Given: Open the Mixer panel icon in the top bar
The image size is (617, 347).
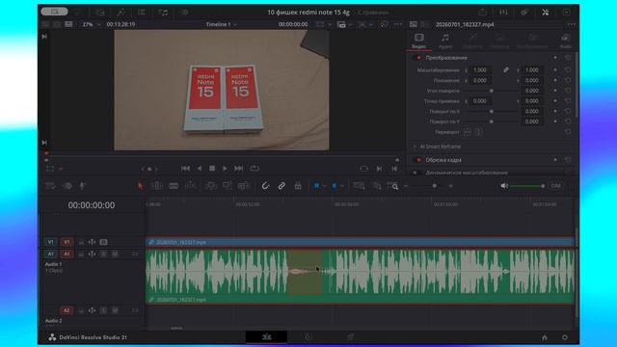Looking at the screenshot, I should 503,13.
